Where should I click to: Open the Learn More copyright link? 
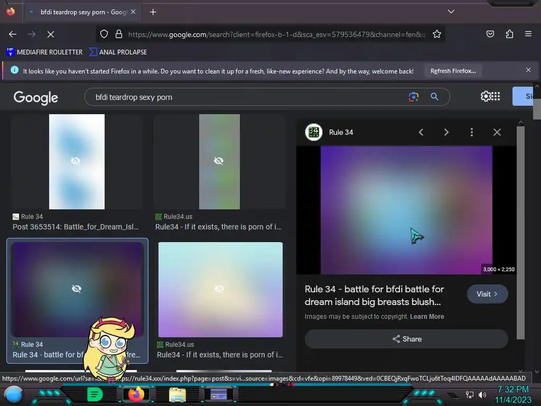427,317
